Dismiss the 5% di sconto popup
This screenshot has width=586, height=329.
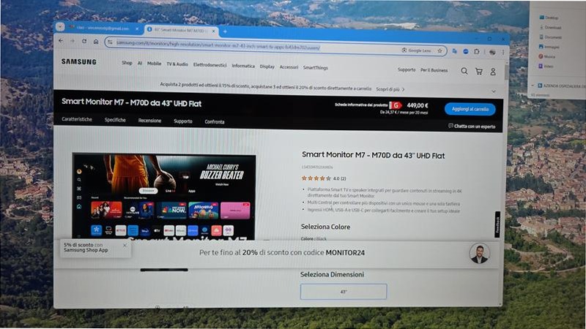(x=125, y=246)
